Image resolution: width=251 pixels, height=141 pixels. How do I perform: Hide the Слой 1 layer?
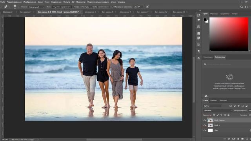(x=205, y=125)
